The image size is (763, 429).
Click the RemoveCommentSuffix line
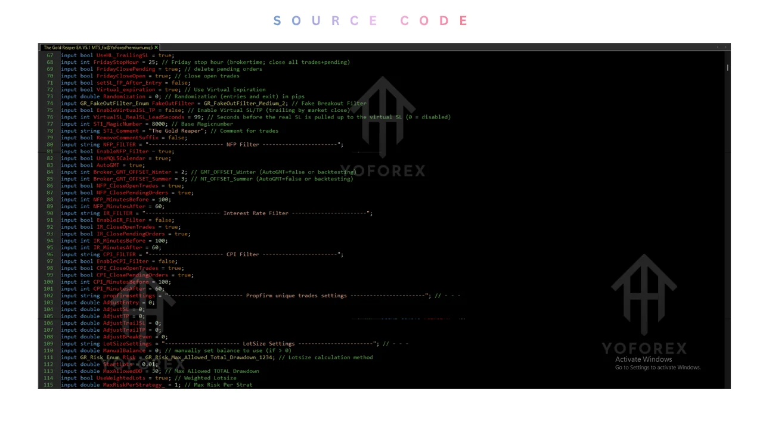[124, 138]
